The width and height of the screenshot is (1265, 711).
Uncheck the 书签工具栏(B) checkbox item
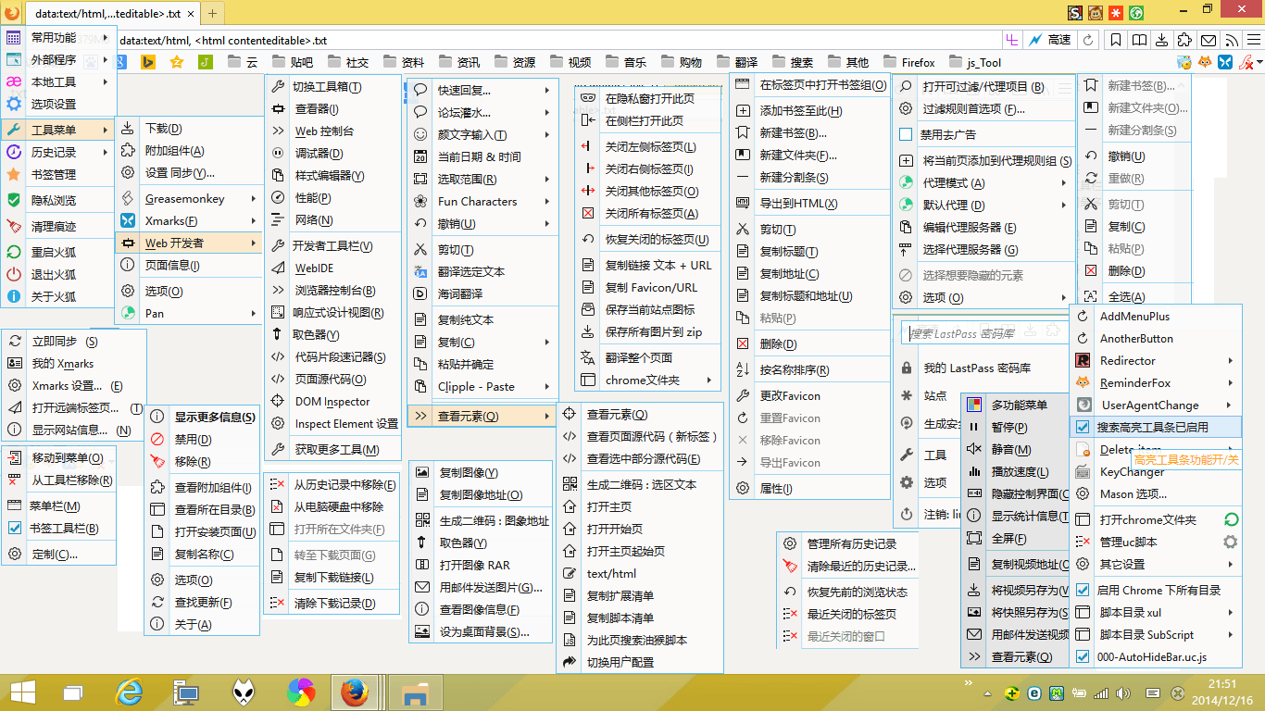[x=15, y=529]
